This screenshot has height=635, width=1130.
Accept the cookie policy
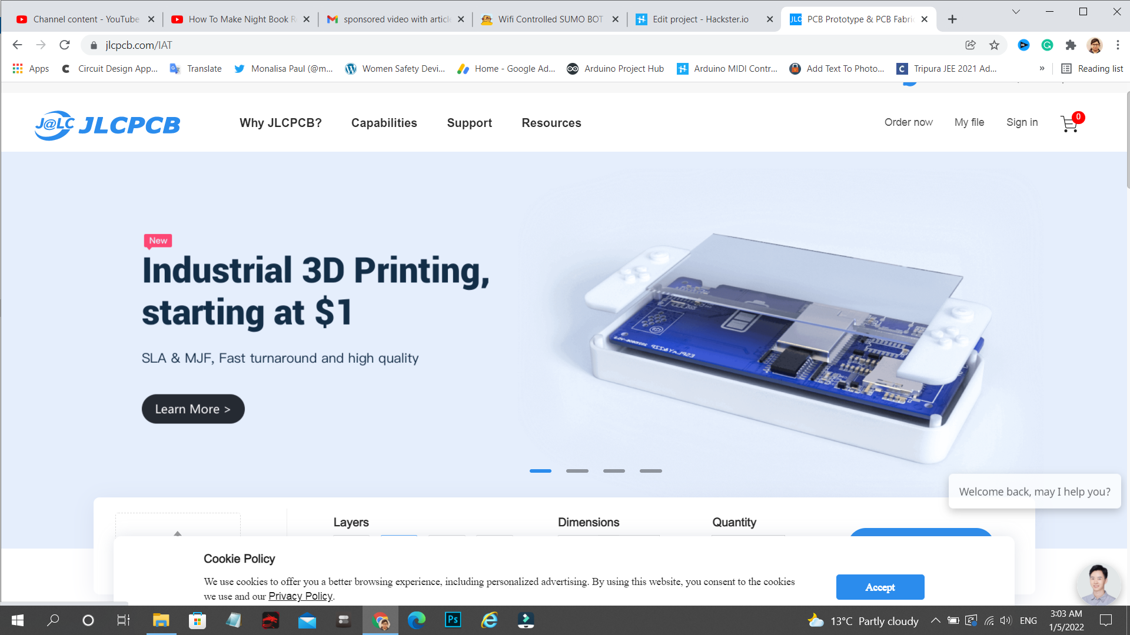880,587
